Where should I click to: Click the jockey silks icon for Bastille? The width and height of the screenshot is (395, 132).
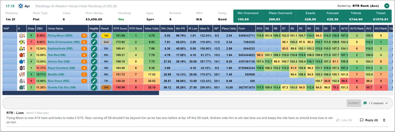pos(22,75)
